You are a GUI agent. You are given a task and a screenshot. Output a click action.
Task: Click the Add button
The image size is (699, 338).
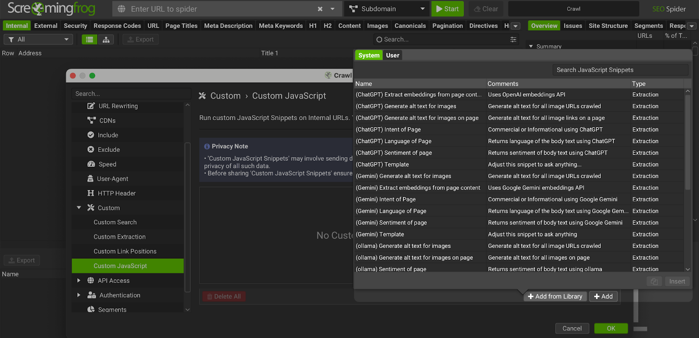point(603,297)
